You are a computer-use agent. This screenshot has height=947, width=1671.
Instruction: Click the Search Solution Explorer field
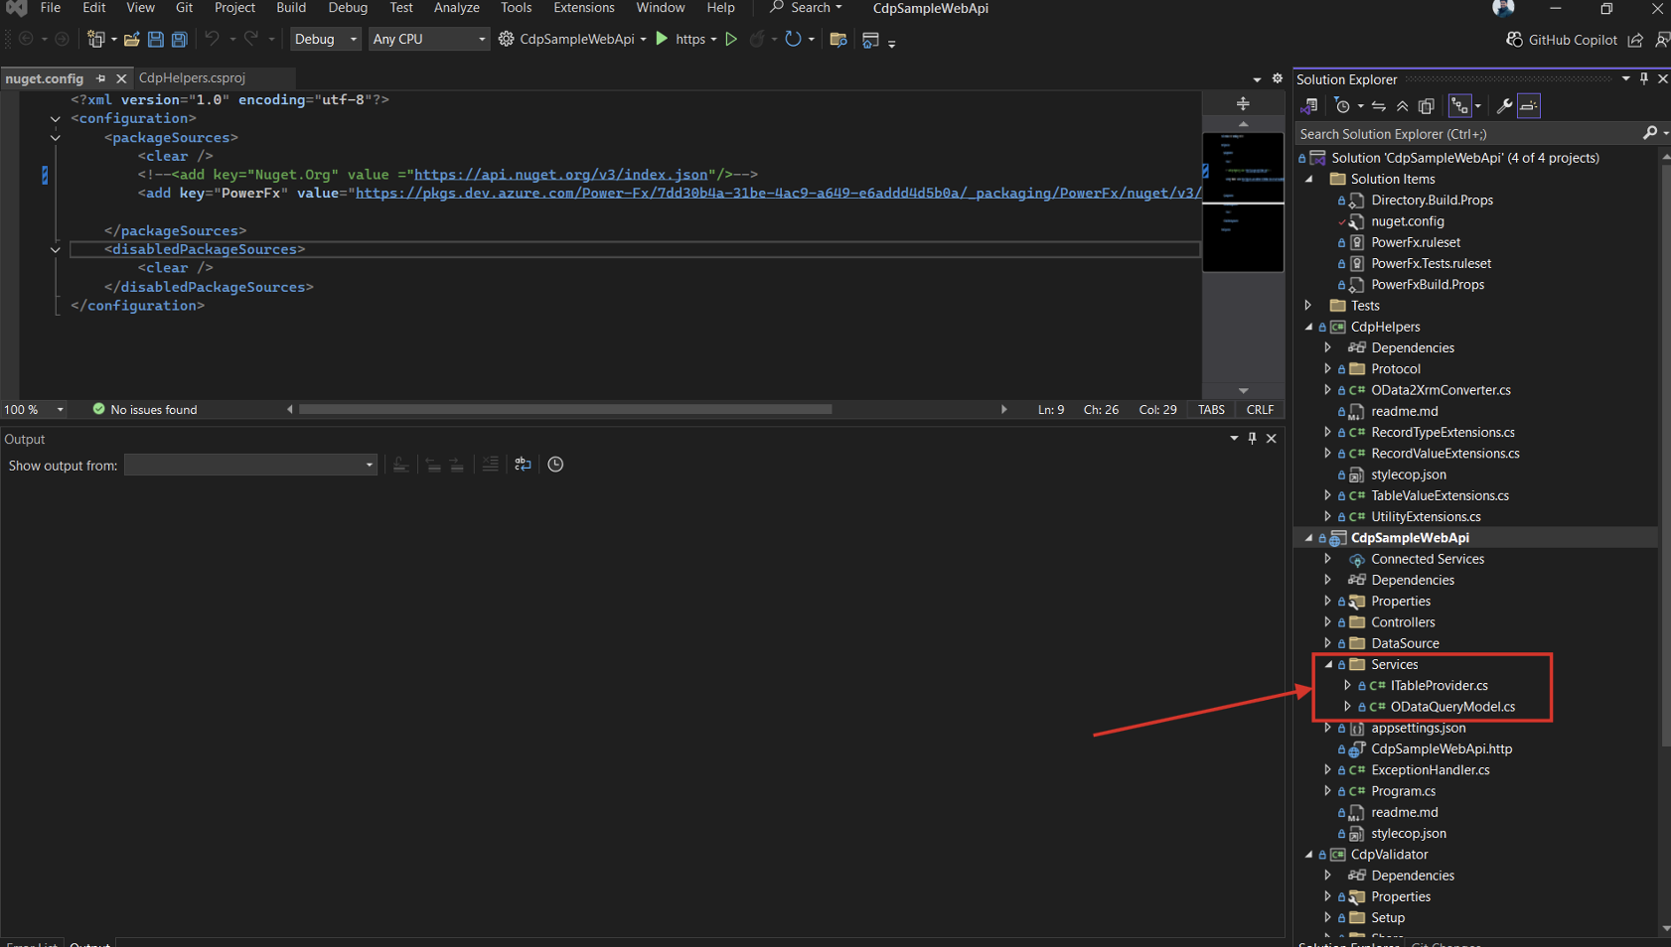tap(1468, 134)
